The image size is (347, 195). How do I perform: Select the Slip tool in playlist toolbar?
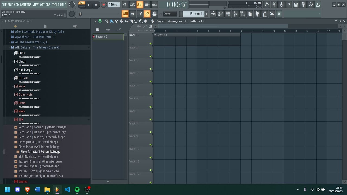(126, 21)
